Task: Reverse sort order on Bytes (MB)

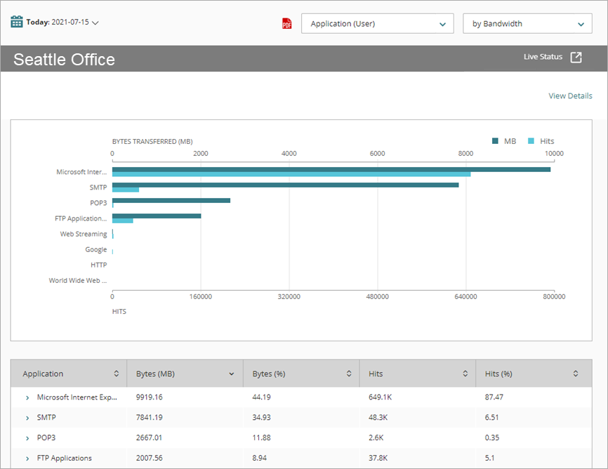Action: [x=232, y=374]
